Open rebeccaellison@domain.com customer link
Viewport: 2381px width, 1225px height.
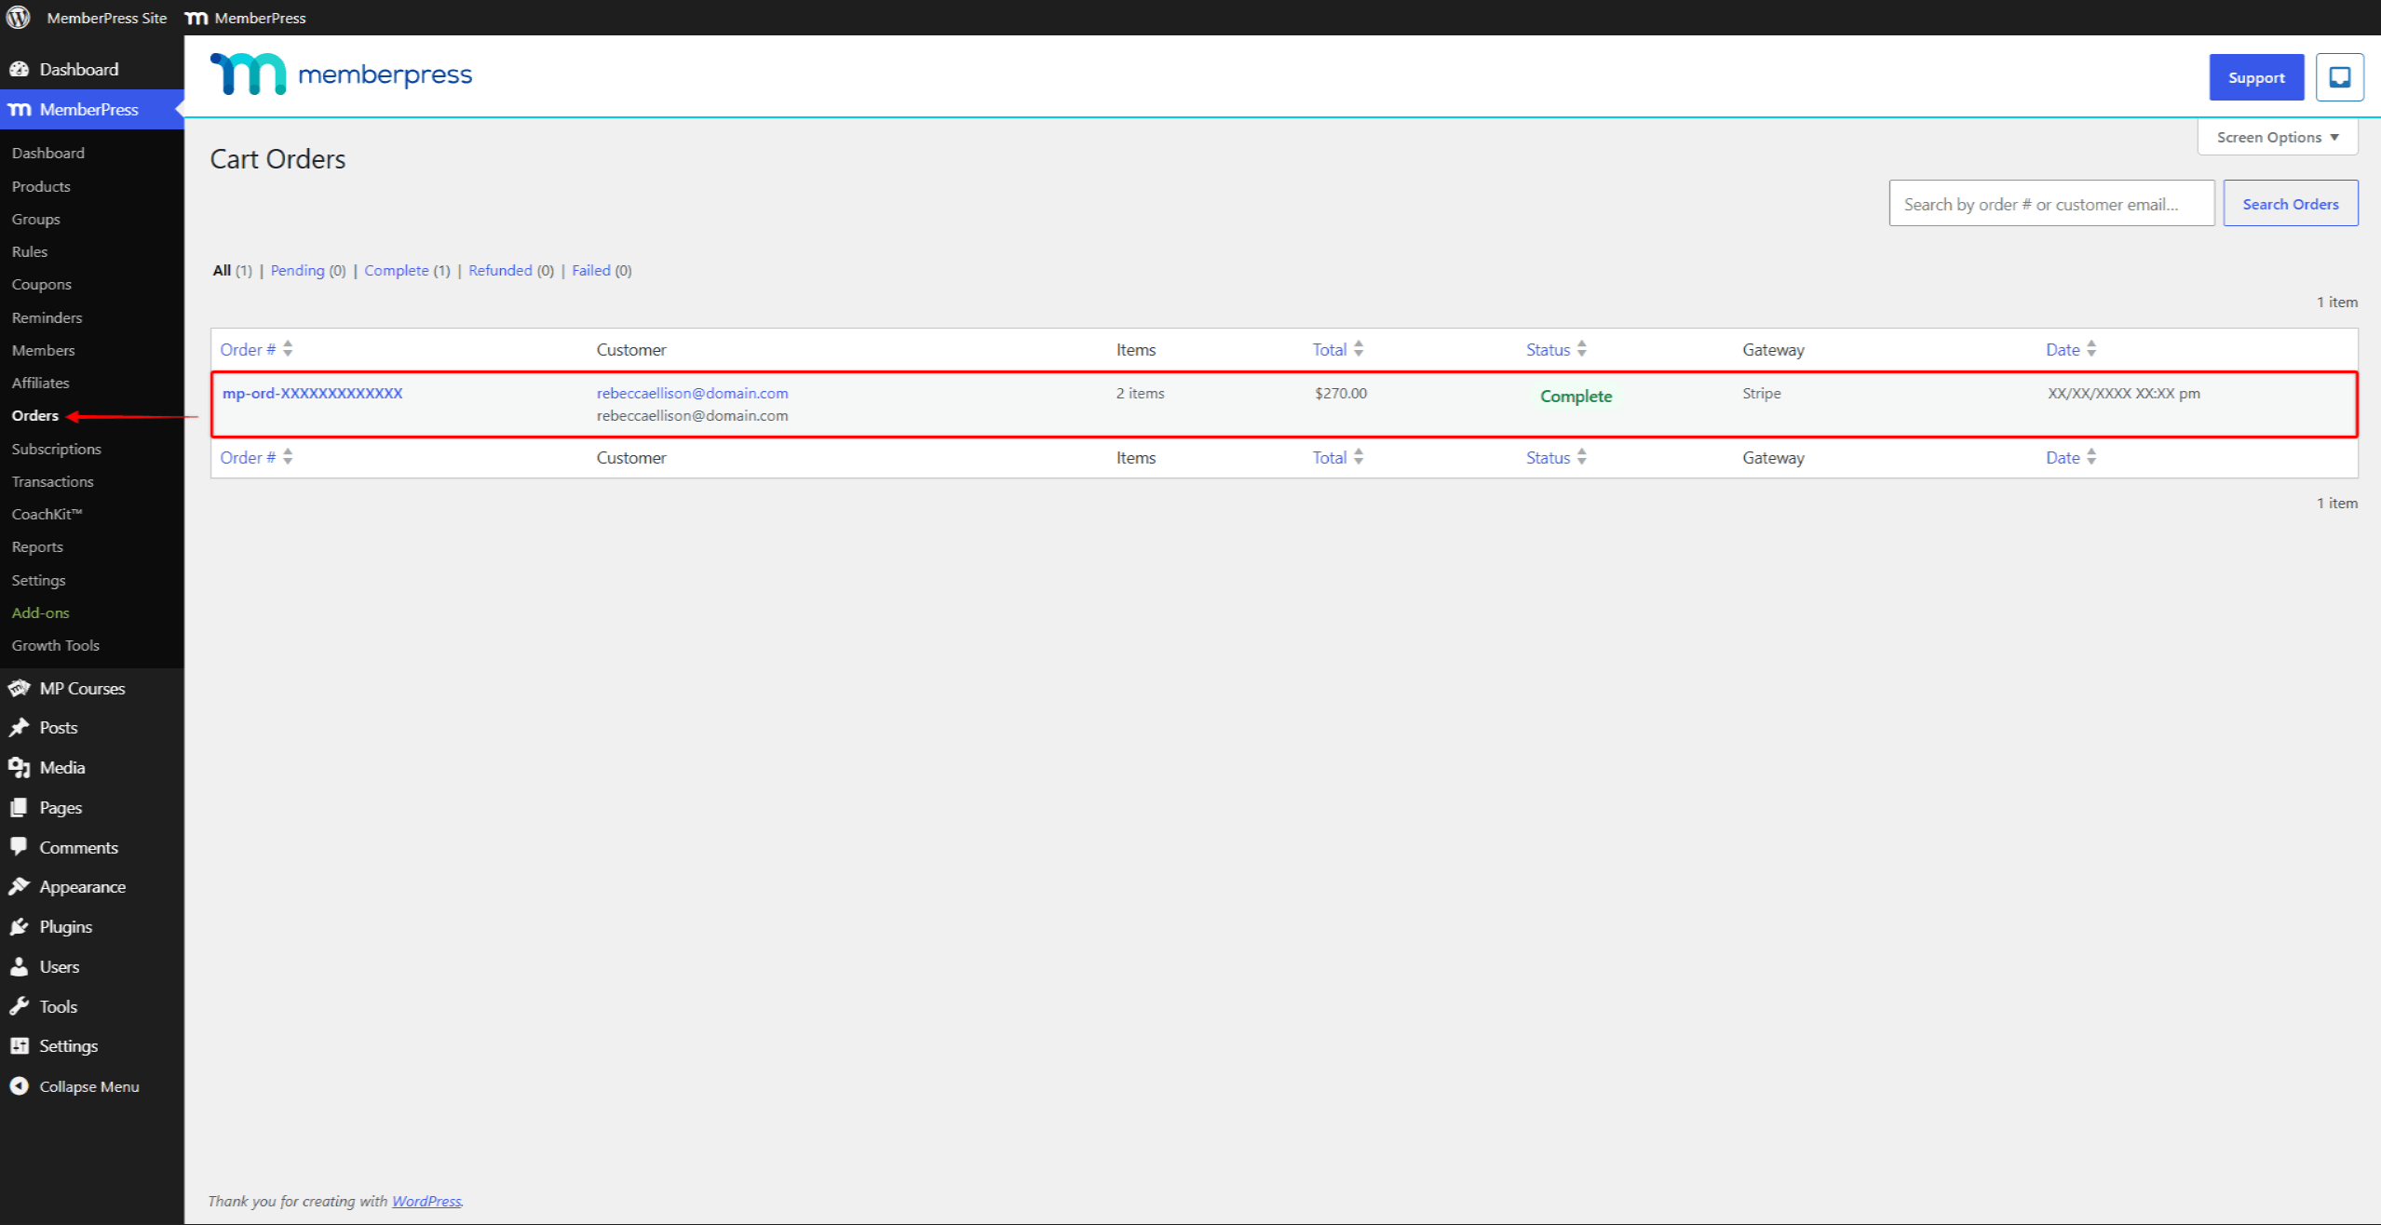pyautogui.click(x=692, y=393)
